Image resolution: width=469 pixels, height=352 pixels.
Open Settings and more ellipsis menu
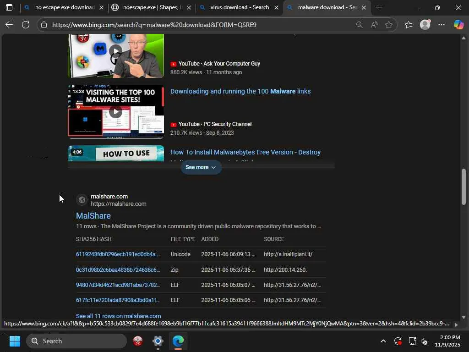(x=441, y=25)
